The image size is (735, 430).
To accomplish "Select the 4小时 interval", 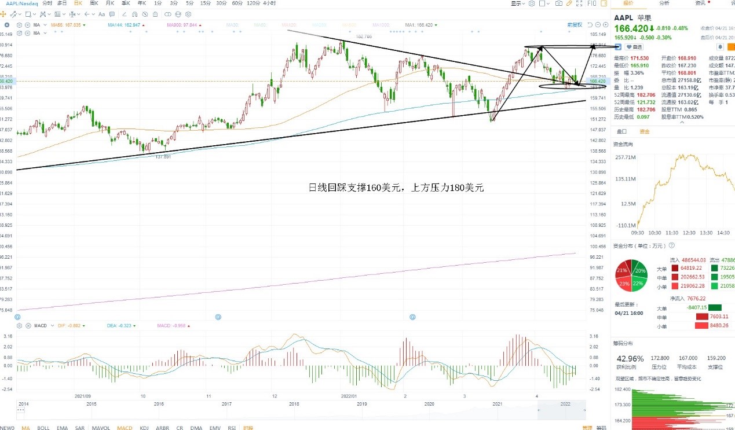I will click(x=269, y=3).
